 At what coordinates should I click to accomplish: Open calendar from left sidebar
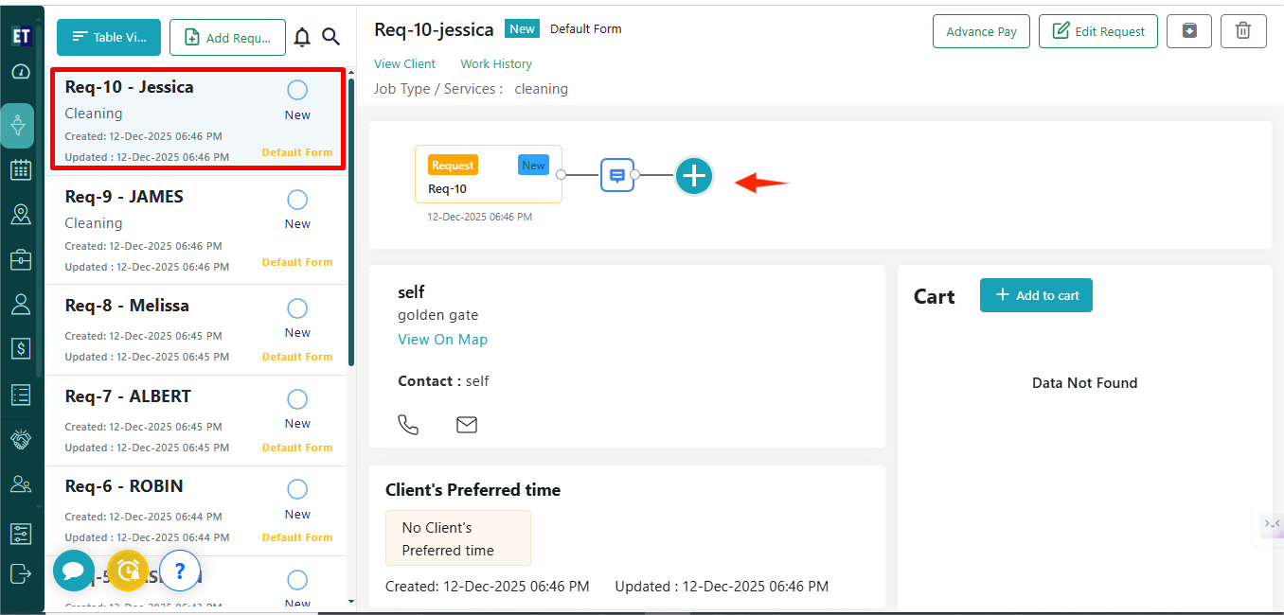(20, 170)
